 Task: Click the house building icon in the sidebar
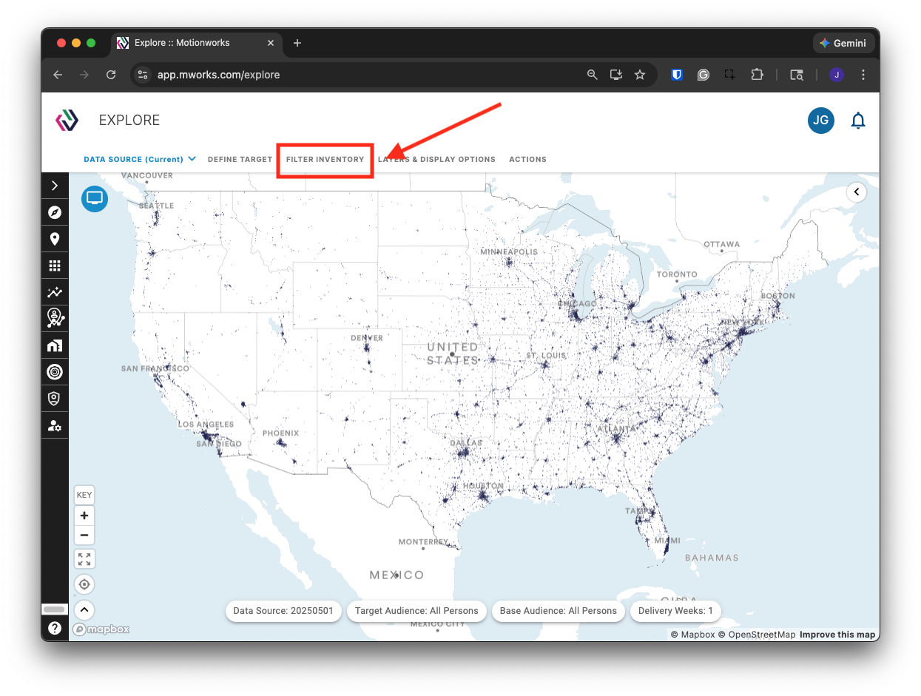click(55, 345)
